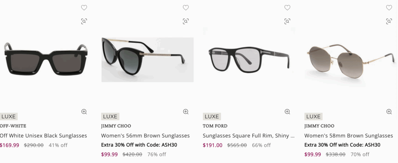
Task: Click magnifier icon for Jimmy Choo 56mm sunglasses
Action: [186, 112]
